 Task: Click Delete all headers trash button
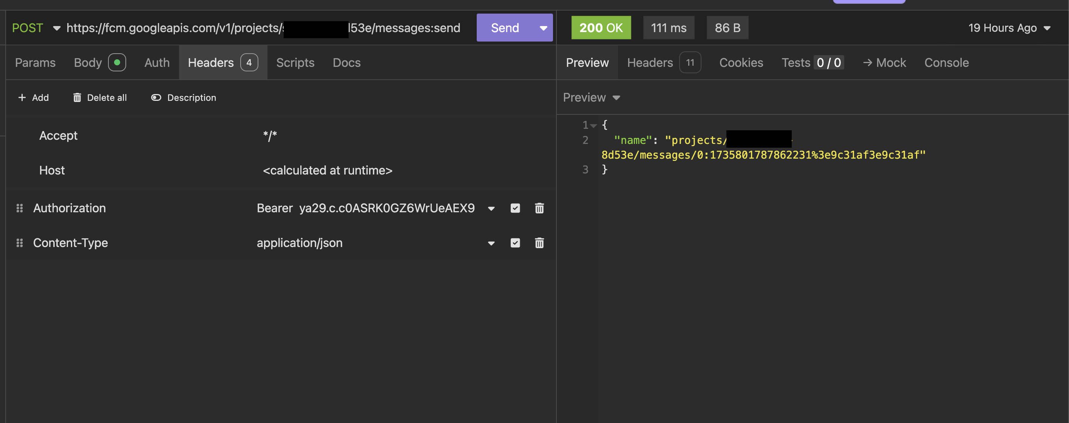click(x=100, y=97)
